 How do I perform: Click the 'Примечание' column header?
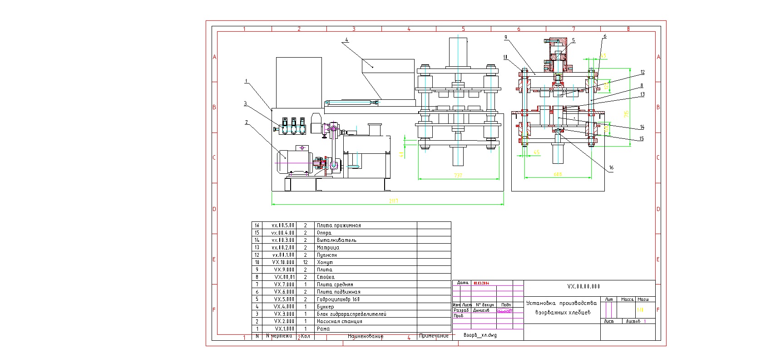click(434, 336)
